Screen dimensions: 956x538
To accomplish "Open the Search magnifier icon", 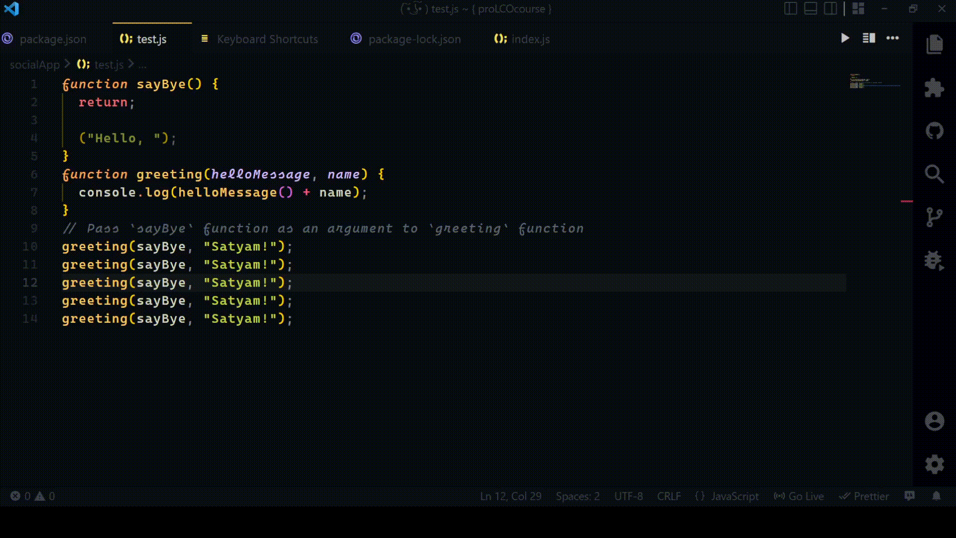I will tap(935, 174).
